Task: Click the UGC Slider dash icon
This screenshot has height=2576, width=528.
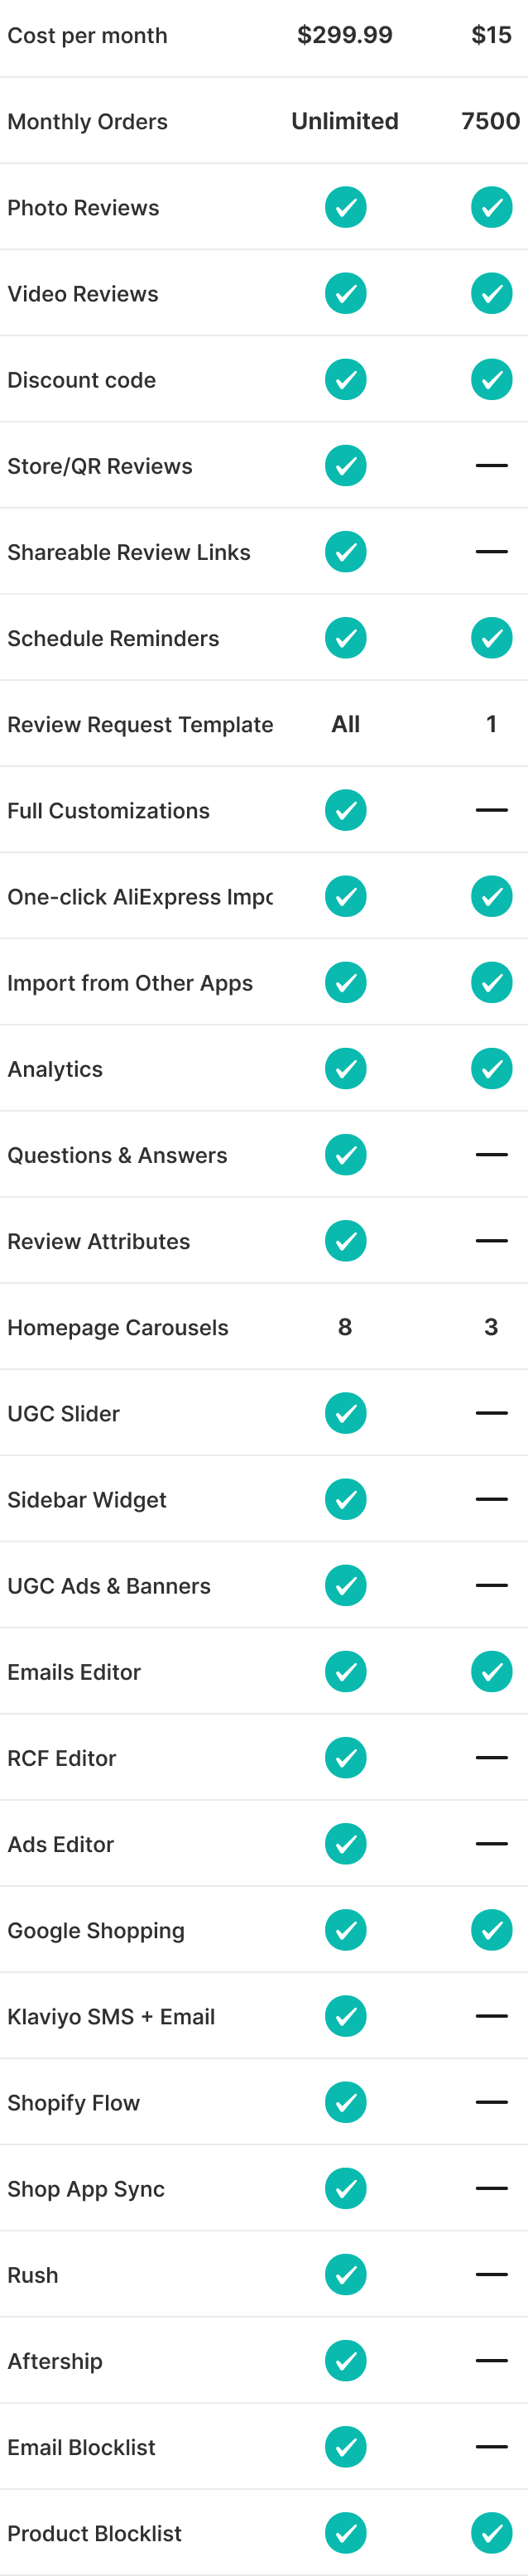Action: coord(491,1413)
